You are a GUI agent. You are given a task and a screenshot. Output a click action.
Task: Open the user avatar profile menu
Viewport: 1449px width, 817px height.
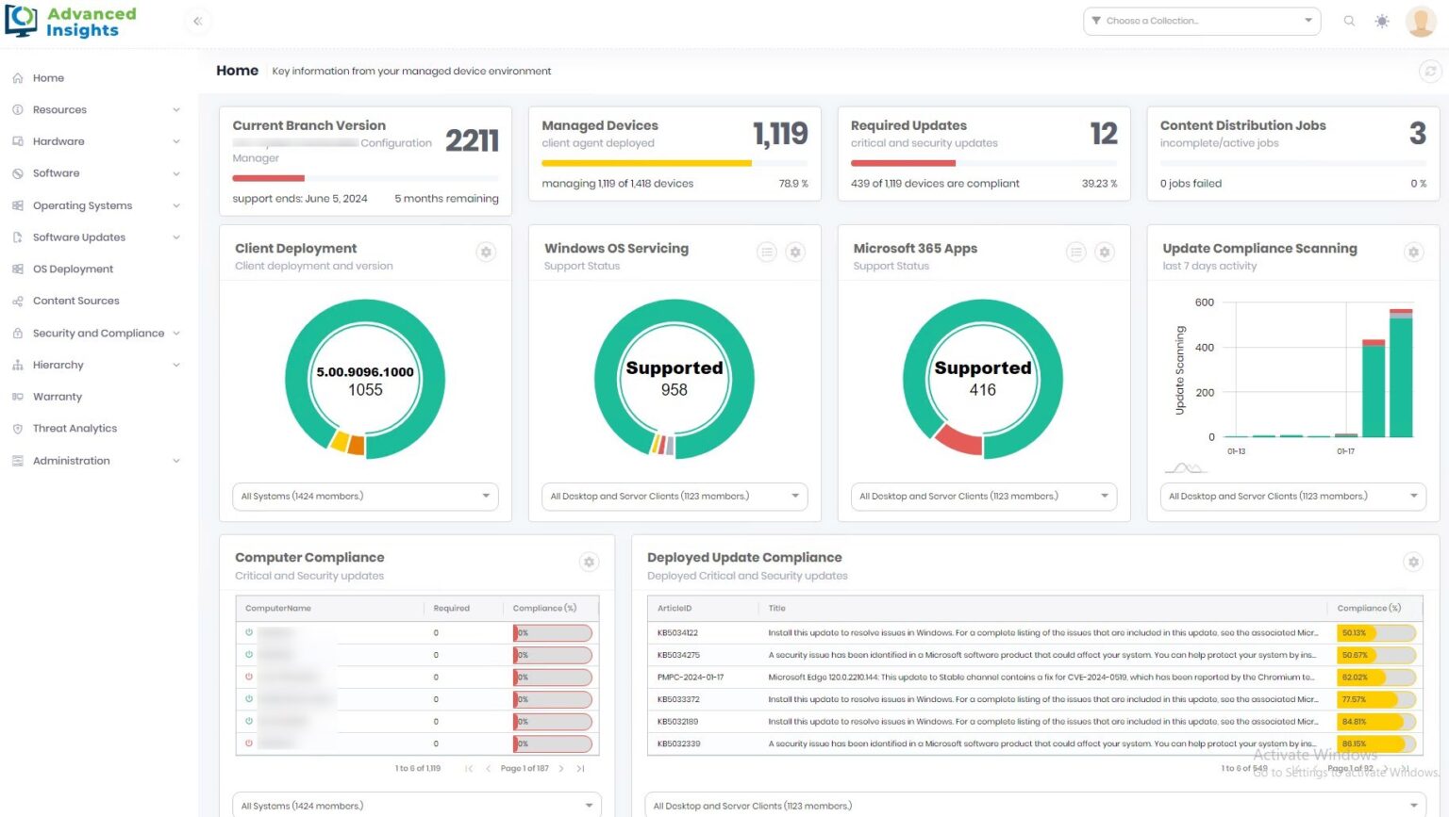pyautogui.click(x=1421, y=21)
